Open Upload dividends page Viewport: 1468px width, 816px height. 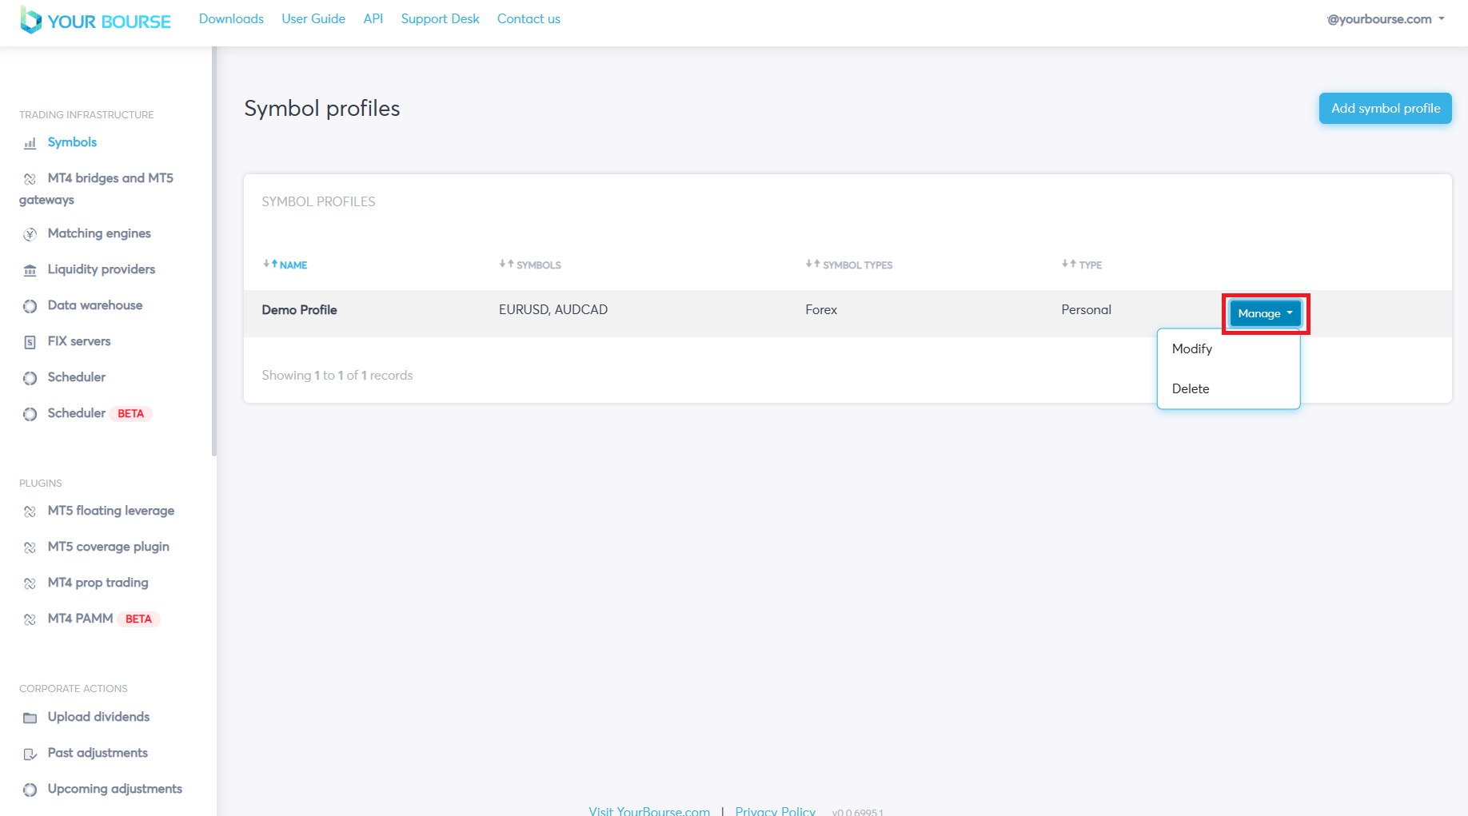98,717
